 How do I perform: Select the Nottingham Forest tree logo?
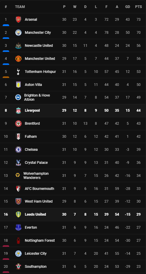[x=18, y=241]
